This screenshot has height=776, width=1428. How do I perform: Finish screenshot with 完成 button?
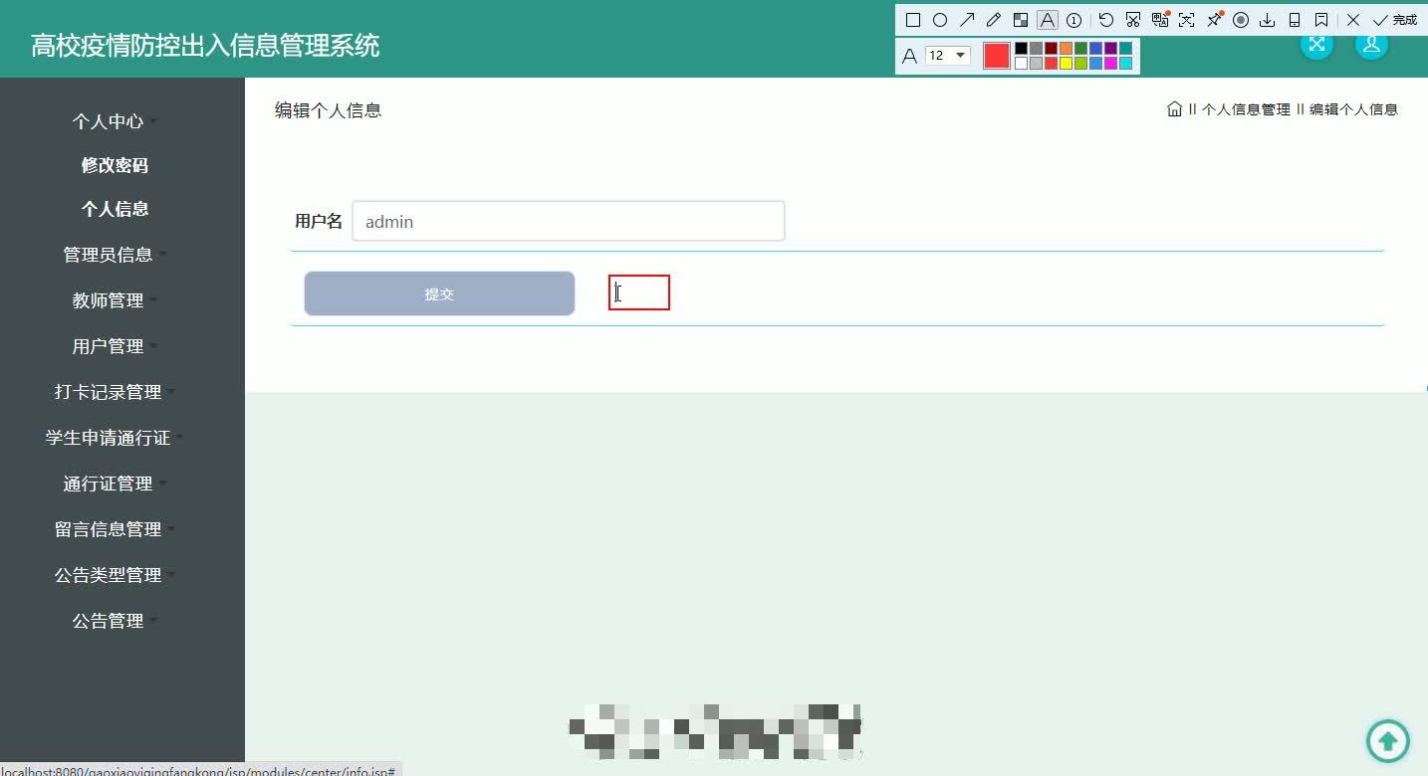pos(1395,20)
